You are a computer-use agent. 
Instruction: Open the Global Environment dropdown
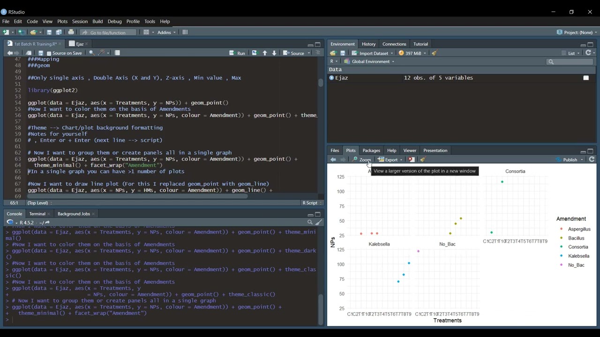tap(369, 62)
